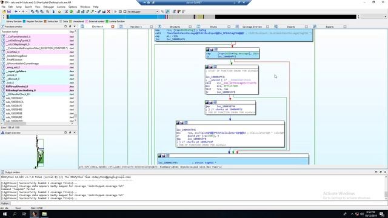The image size is (388, 218).
Task: Open the Windows Start menu
Action: (5, 214)
